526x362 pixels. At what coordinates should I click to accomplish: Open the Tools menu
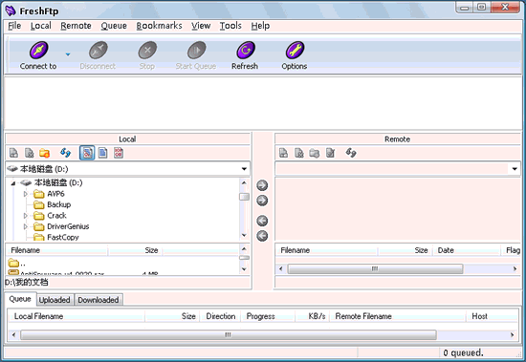(230, 26)
